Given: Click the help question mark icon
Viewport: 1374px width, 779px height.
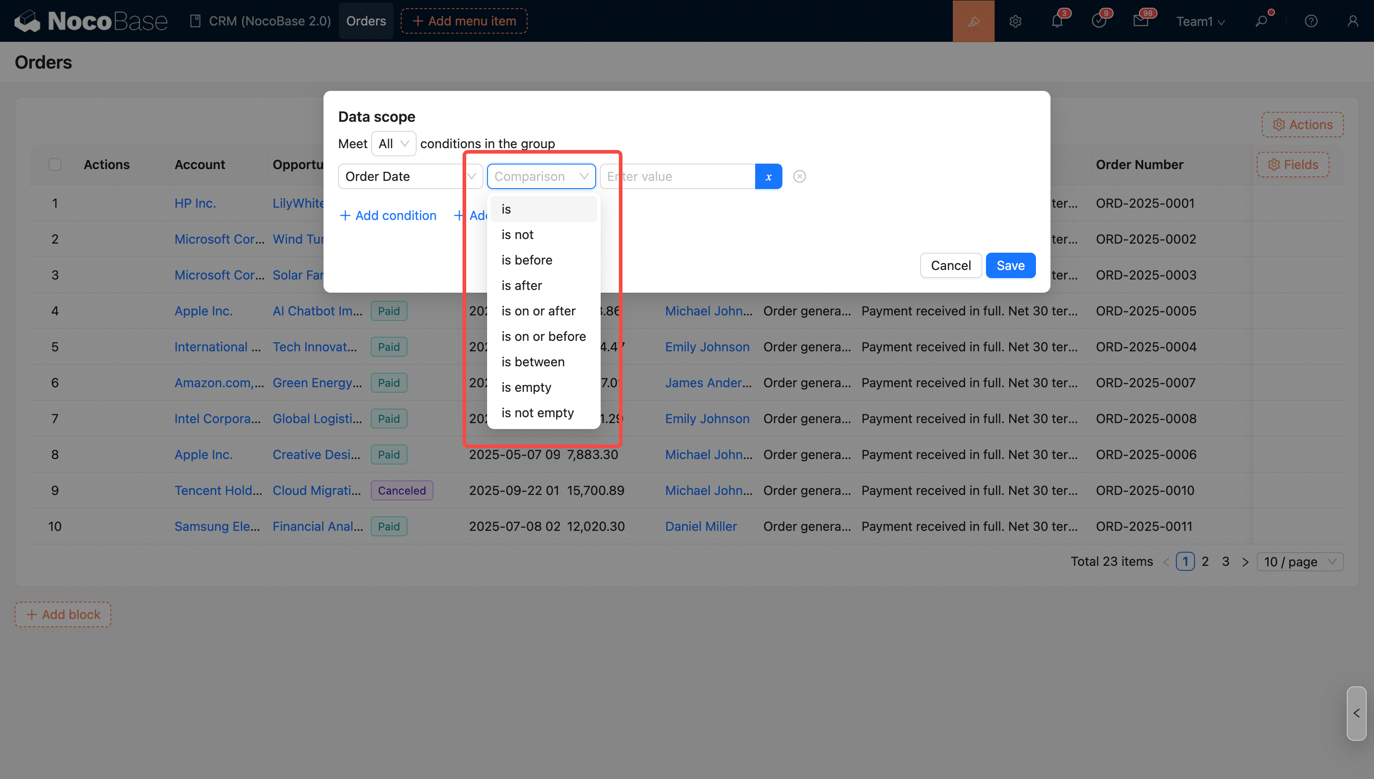Looking at the screenshot, I should tap(1311, 21).
